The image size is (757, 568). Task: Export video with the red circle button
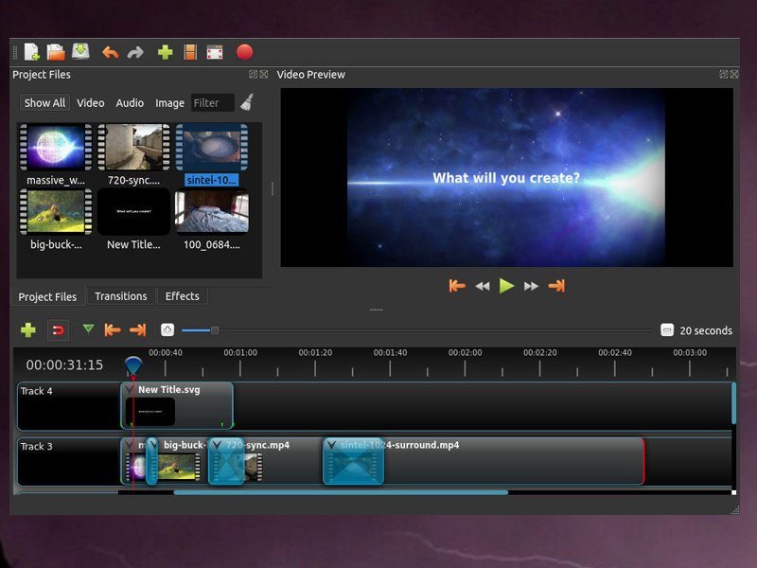tap(244, 52)
